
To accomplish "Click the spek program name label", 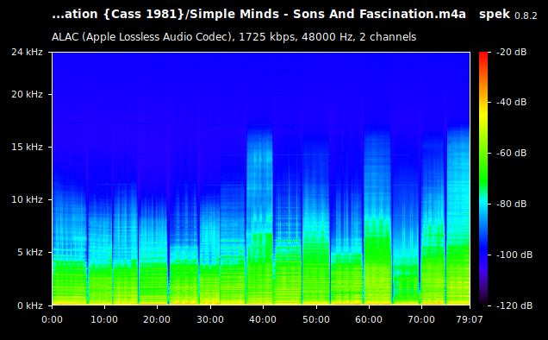I will pyautogui.click(x=495, y=15).
